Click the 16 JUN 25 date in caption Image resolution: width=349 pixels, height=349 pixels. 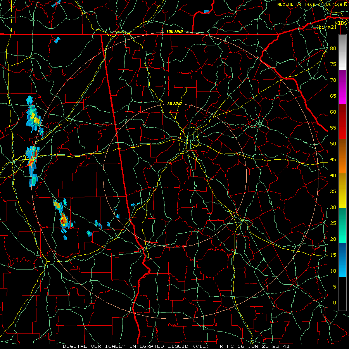[253, 346]
